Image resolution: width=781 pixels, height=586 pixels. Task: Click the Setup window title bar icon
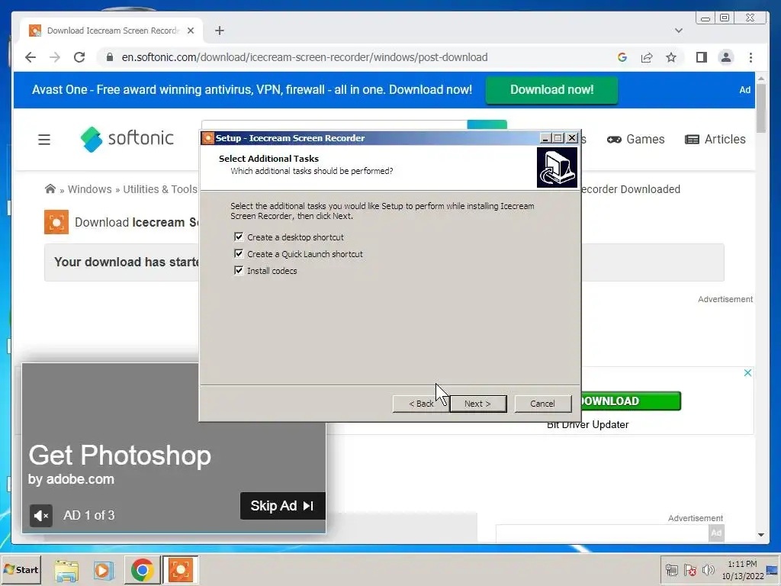click(208, 138)
